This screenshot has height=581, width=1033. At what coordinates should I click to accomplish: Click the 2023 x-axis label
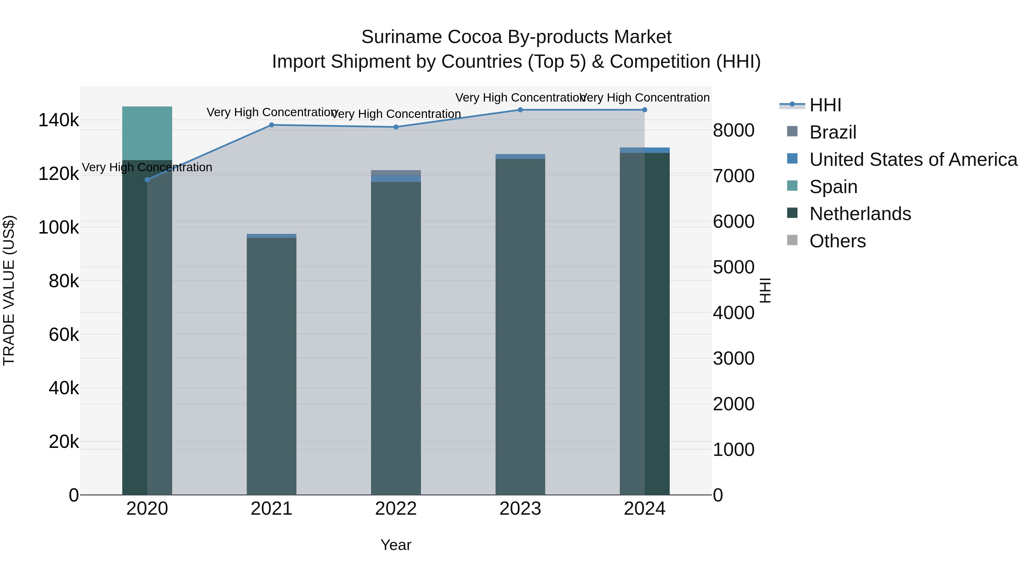520,509
